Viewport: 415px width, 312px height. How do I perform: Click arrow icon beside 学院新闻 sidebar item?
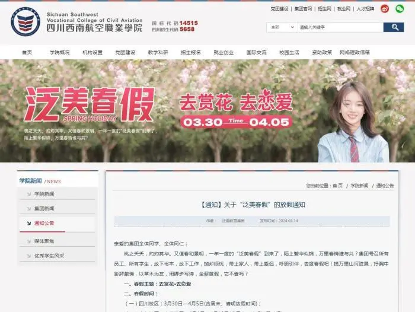coord(29,194)
